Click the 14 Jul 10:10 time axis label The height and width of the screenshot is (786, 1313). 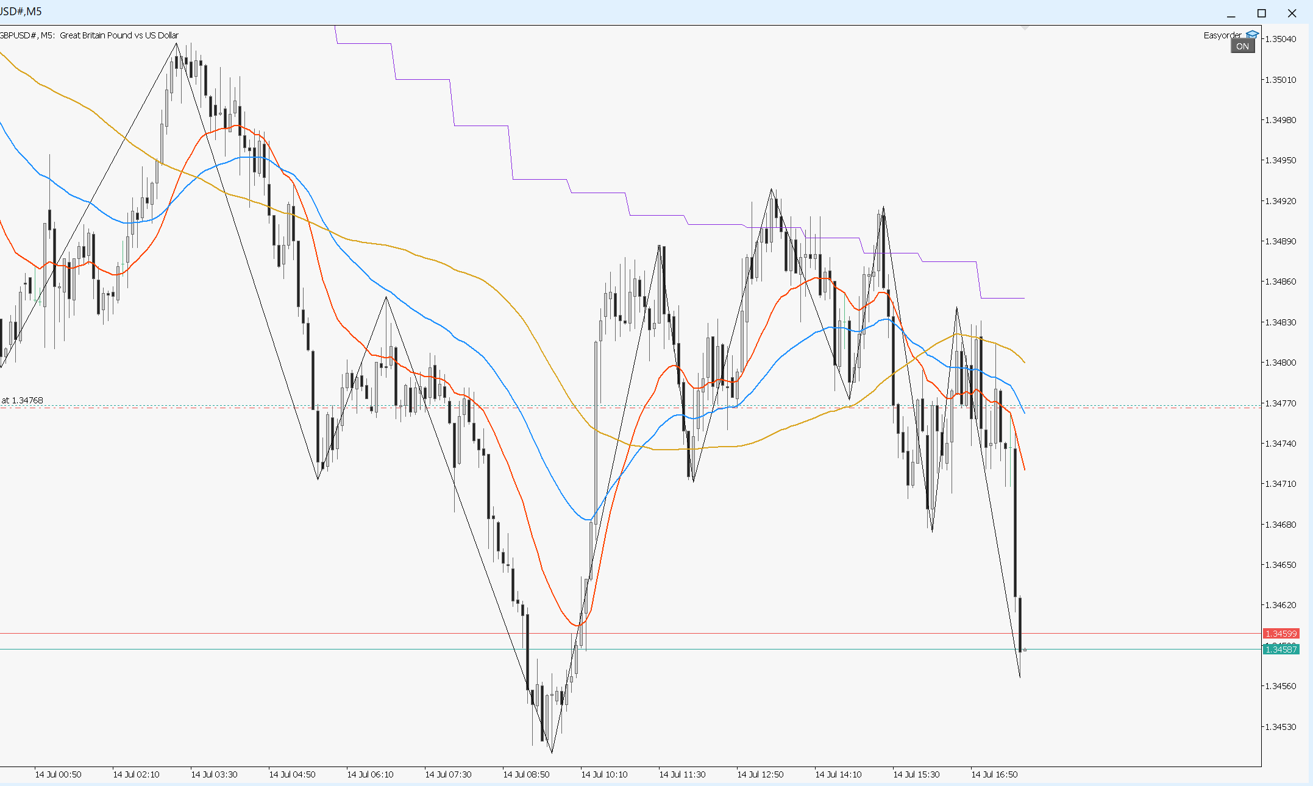(603, 774)
